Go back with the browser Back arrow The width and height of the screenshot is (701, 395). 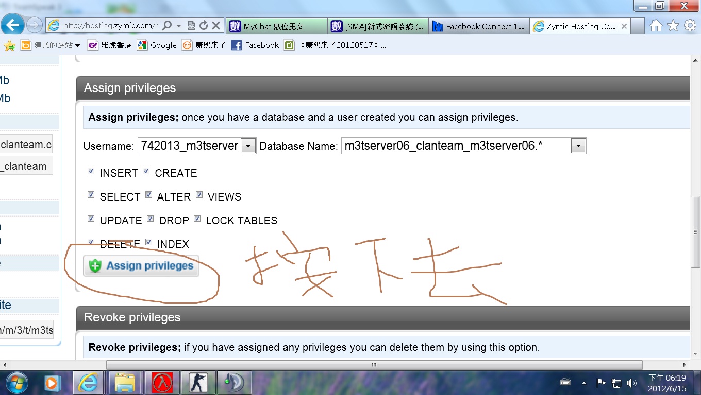coord(13,24)
